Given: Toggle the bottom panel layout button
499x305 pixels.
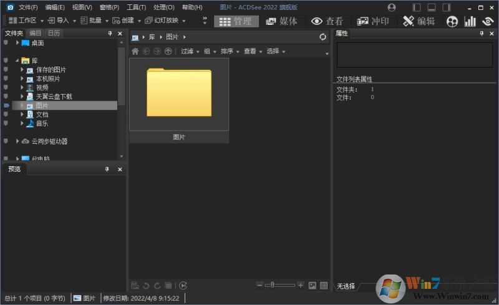Looking at the screenshot, I should coord(431,7).
